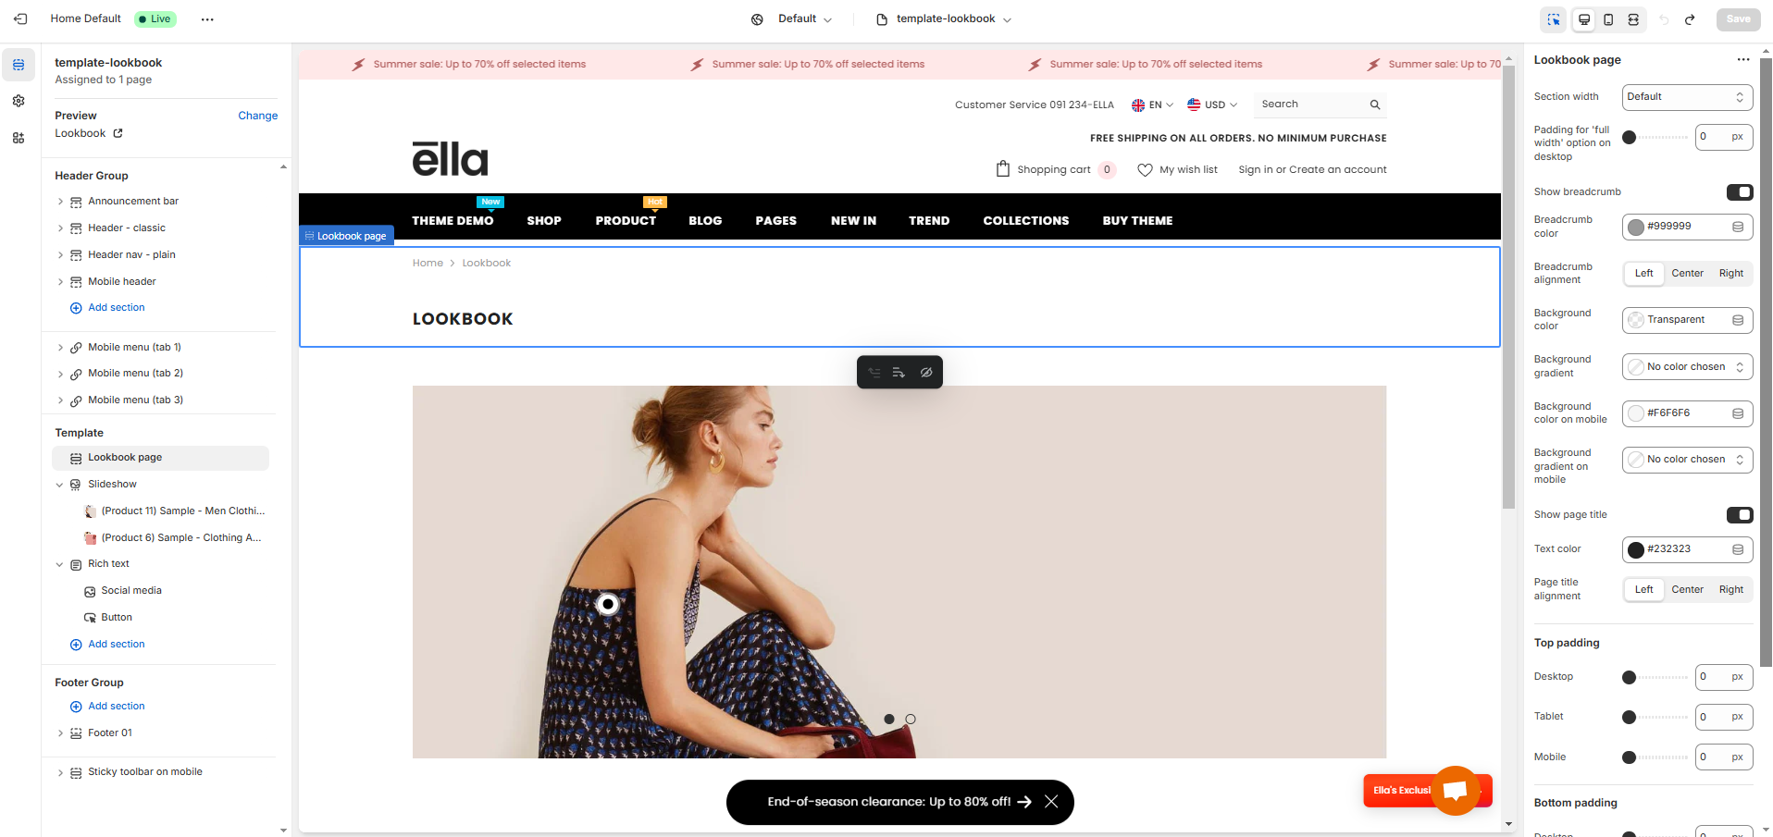Switch to mobile preview icon
This screenshot has width=1773, height=837.
(x=1608, y=19)
